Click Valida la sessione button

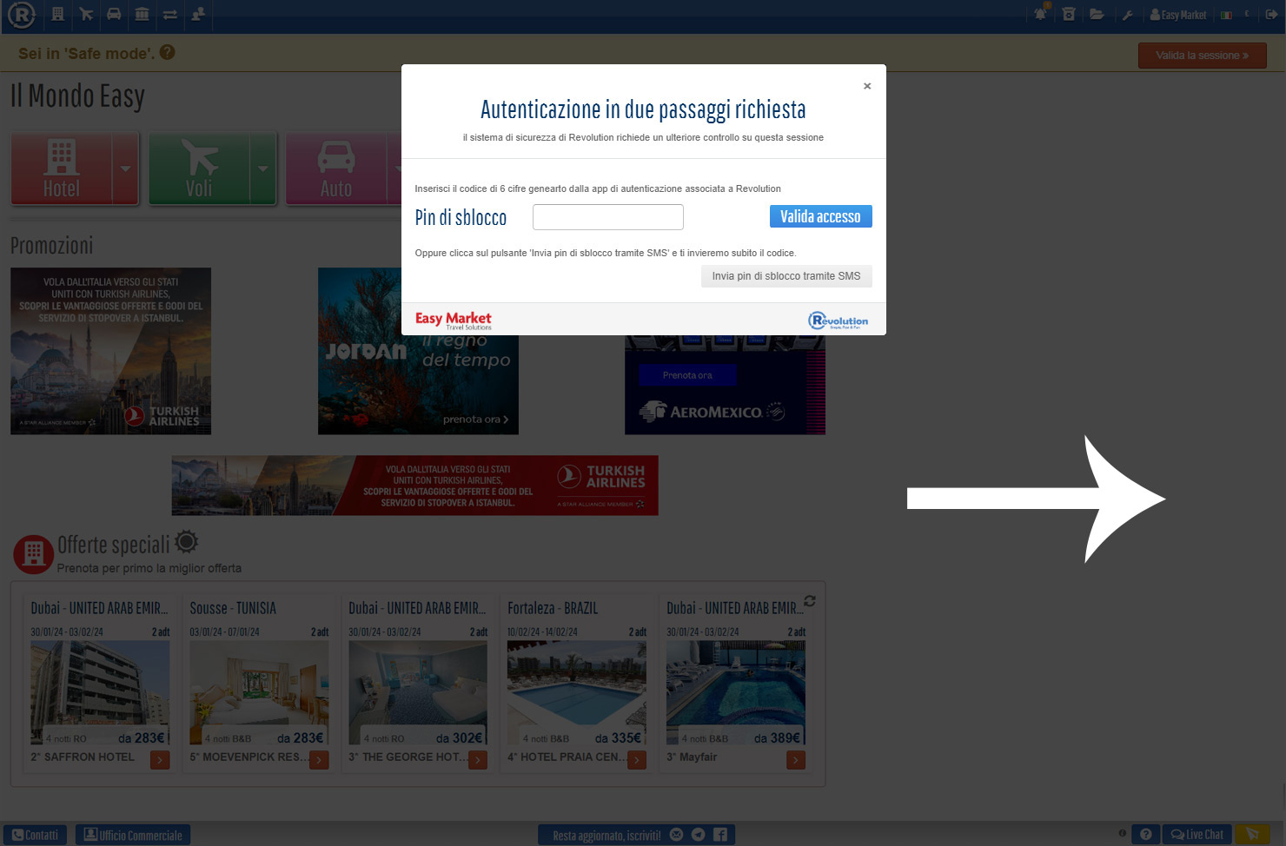[1202, 56]
